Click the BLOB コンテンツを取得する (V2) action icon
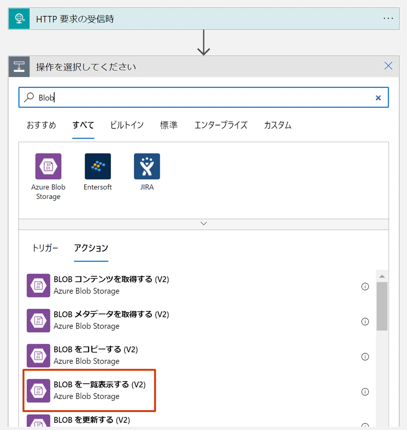407x430 pixels. tap(38, 286)
